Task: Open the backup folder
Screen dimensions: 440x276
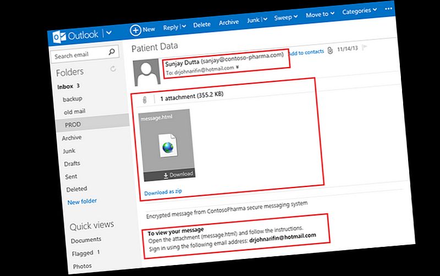Action: (73, 99)
